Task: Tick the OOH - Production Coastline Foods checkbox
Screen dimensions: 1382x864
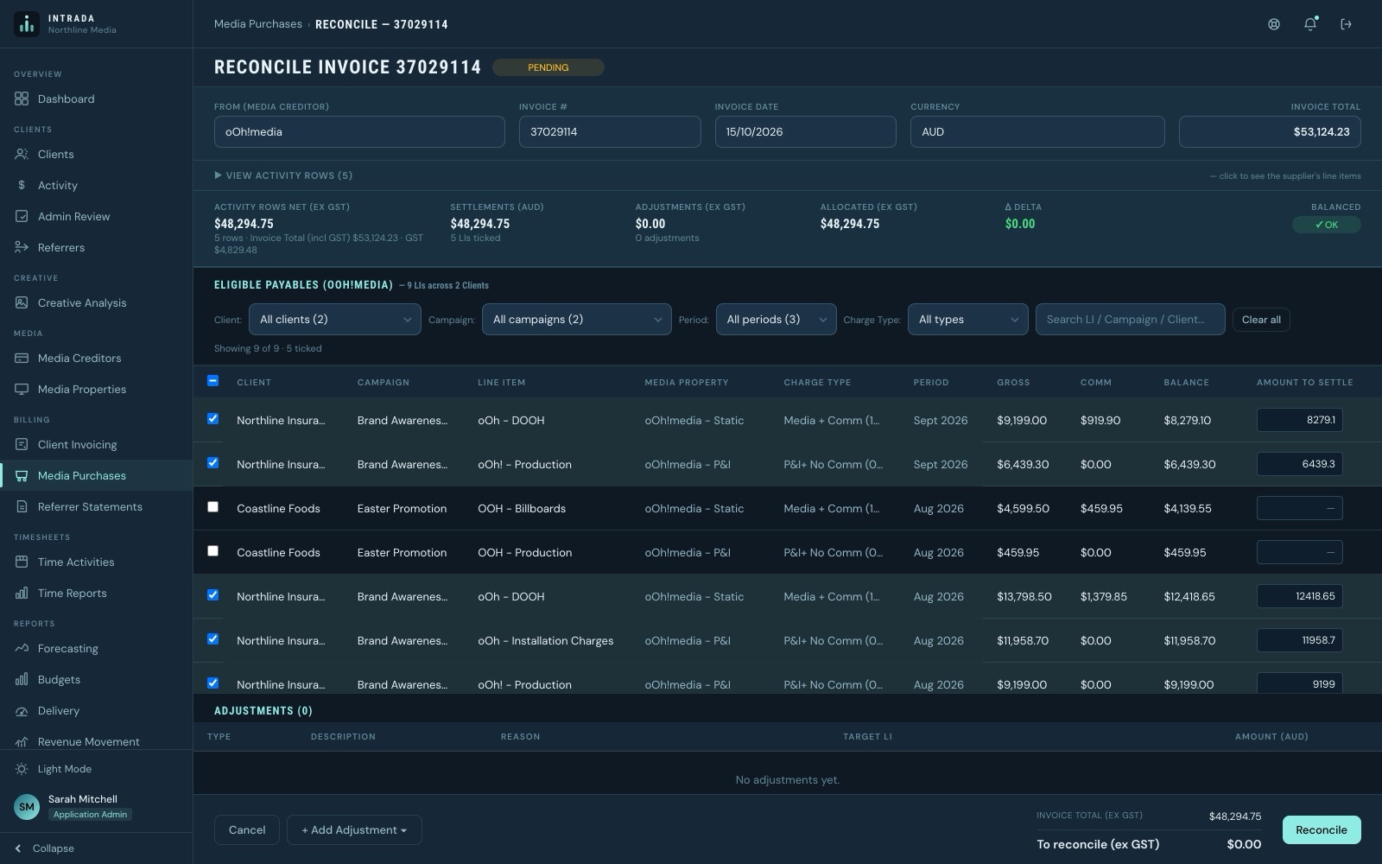Action: [x=212, y=551]
